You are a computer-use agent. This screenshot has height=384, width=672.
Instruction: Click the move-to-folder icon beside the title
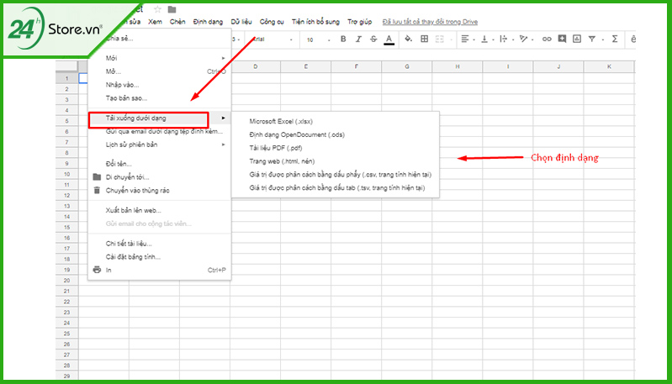(x=172, y=9)
